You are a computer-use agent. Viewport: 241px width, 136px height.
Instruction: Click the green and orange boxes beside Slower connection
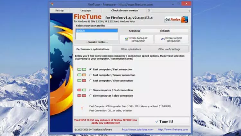82,75
